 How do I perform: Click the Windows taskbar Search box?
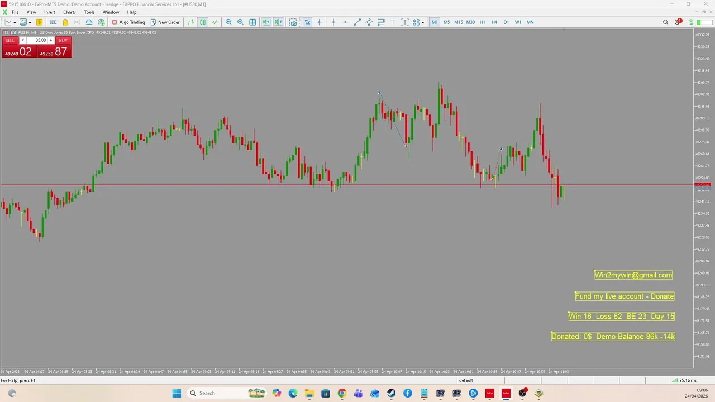(x=228, y=393)
